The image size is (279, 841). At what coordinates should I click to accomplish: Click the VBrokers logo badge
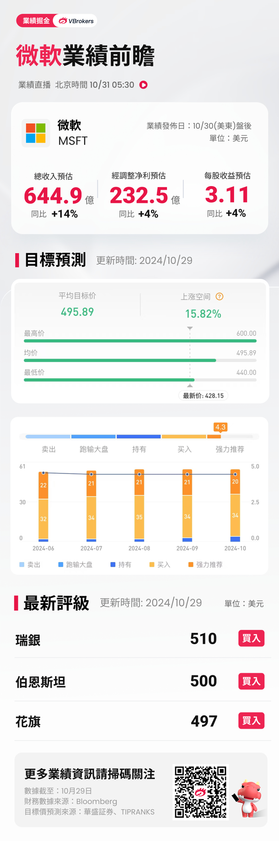[x=76, y=21]
